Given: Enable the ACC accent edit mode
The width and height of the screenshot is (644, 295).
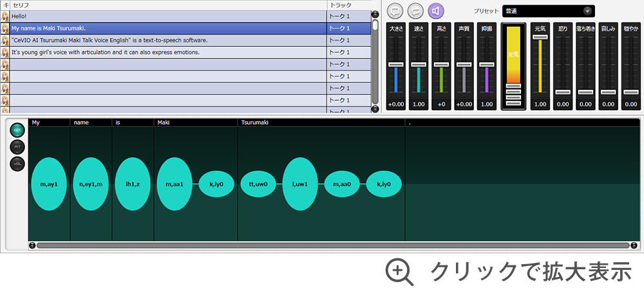Looking at the screenshot, I should [x=17, y=130].
